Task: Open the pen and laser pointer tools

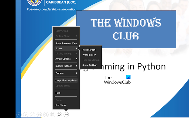Action: tap(32, 114)
